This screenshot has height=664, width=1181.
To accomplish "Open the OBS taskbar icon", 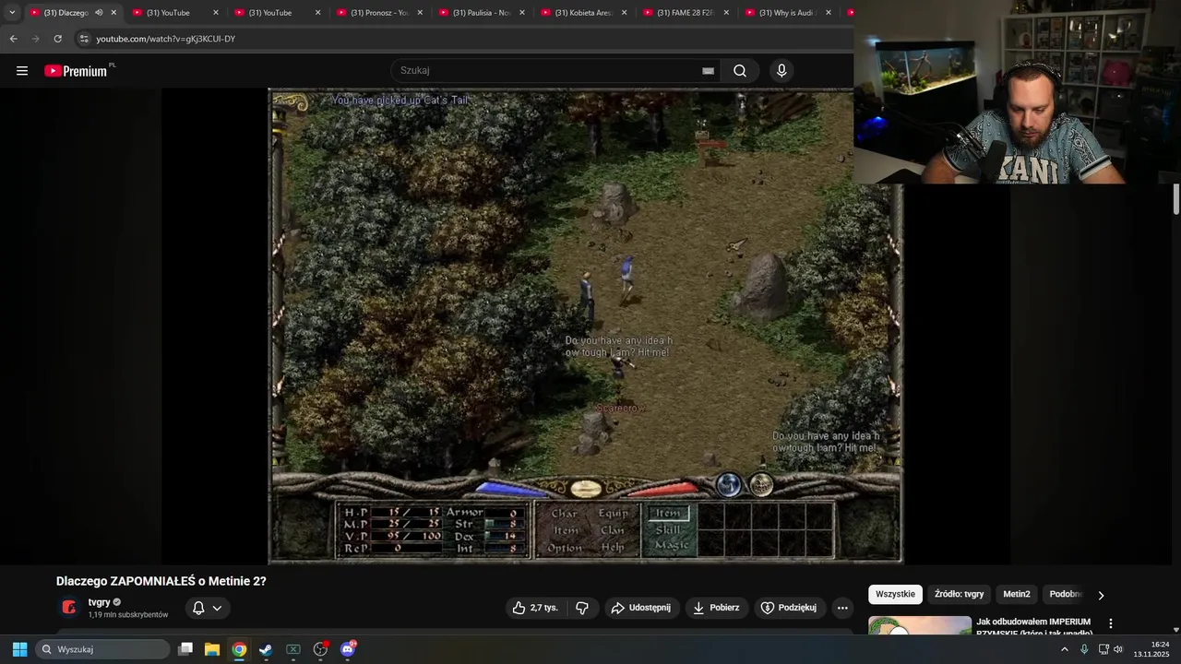I will coord(320,649).
